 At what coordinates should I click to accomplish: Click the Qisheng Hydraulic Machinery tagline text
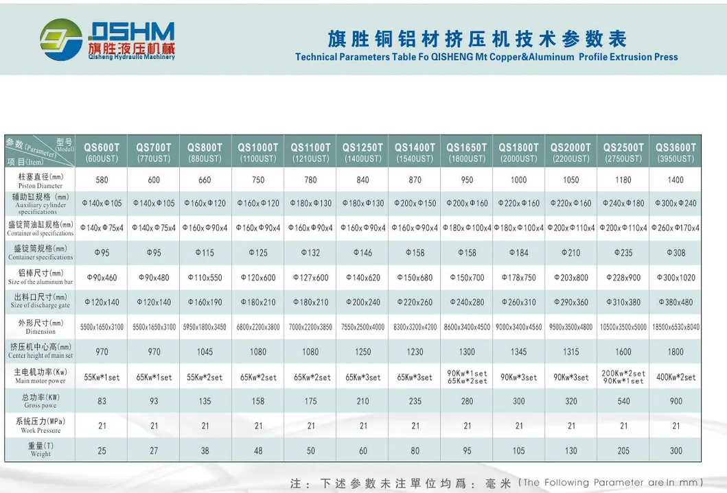pos(133,58)
